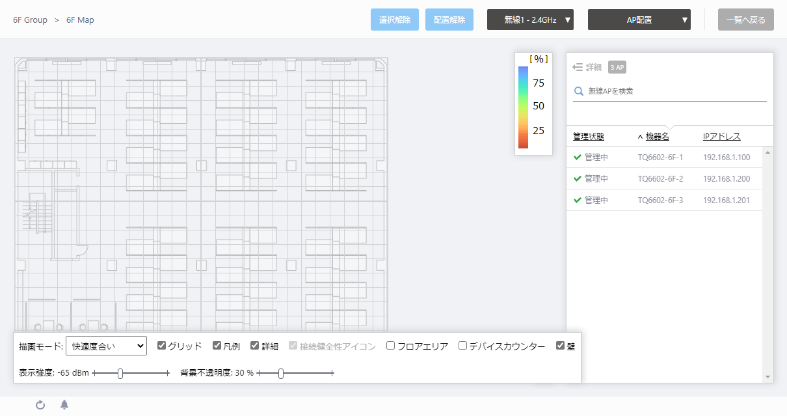The width and height of the screenshot is (787, 416).
Task: Toggle the グリッド checkbox
Action: pos(162,346)
